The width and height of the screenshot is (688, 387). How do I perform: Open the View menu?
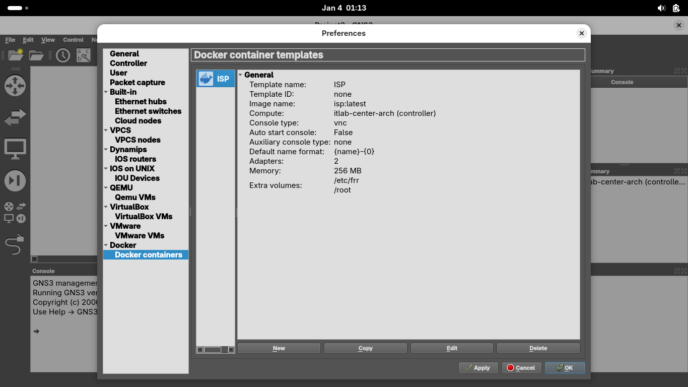[x=48, y=40]
